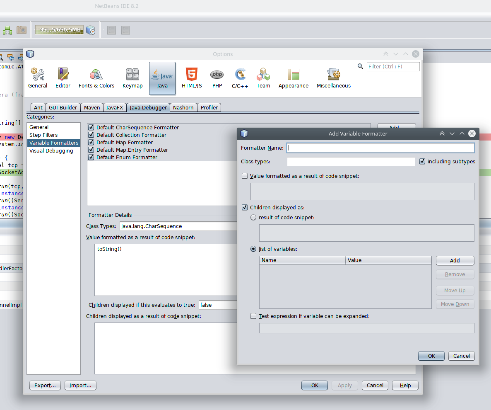The height and width of the screenshot is (410, 491).
Task: Switch to the Profiler tab
Action: tap(209, 107)
